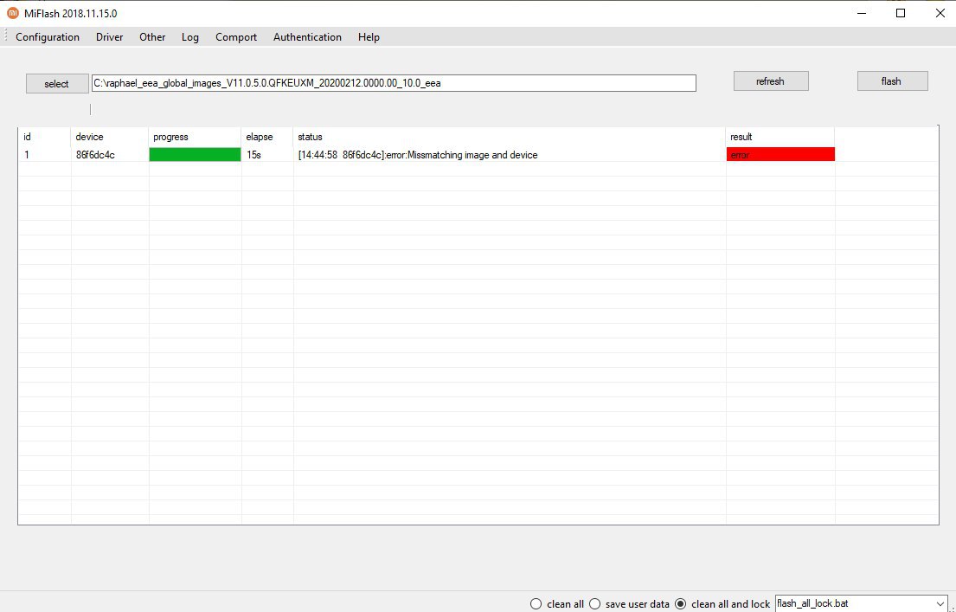Click the MiFlash orange logo icon

click(13, 13)
